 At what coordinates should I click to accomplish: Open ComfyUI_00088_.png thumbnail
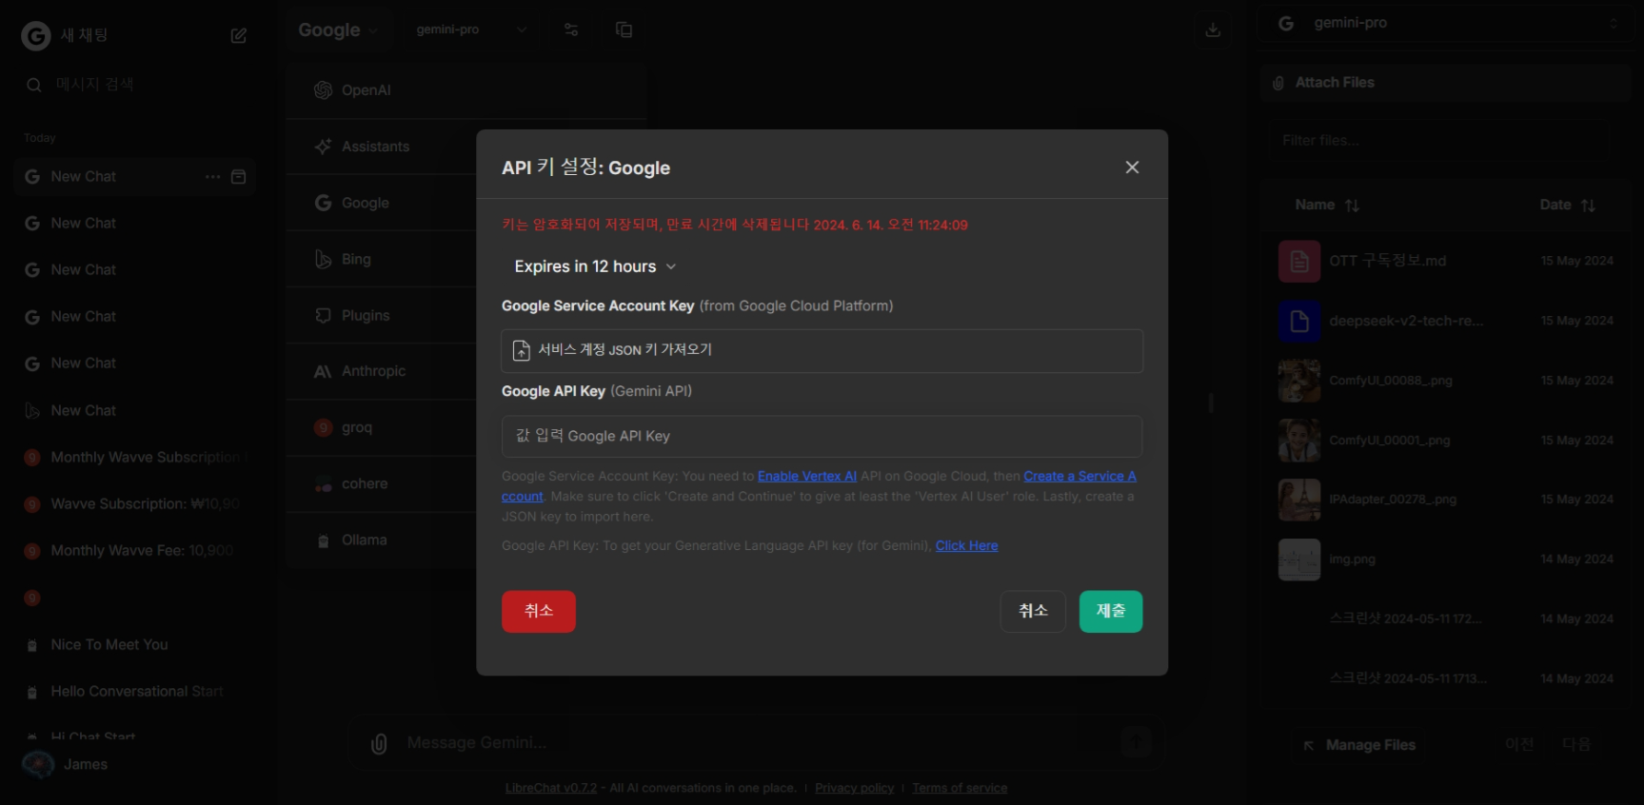click(x=1299, y=381)
